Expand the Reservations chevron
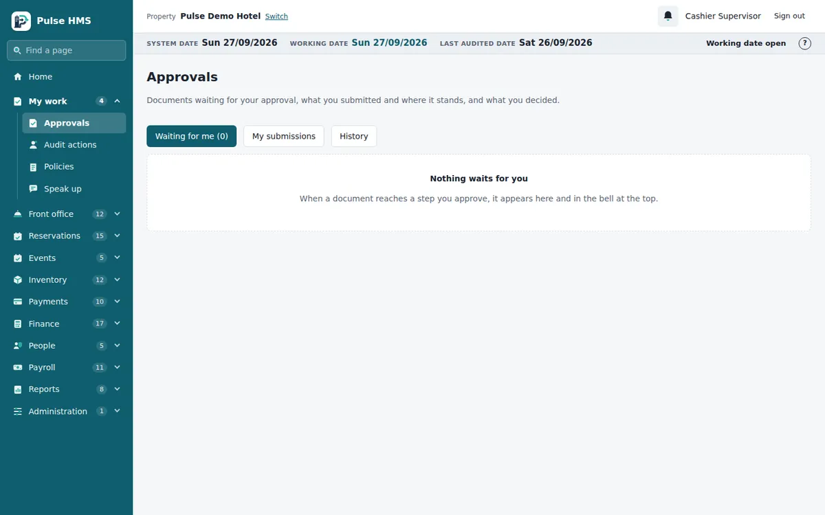The width and height of the screenshot is (825, 515). (x=117, y=236)
